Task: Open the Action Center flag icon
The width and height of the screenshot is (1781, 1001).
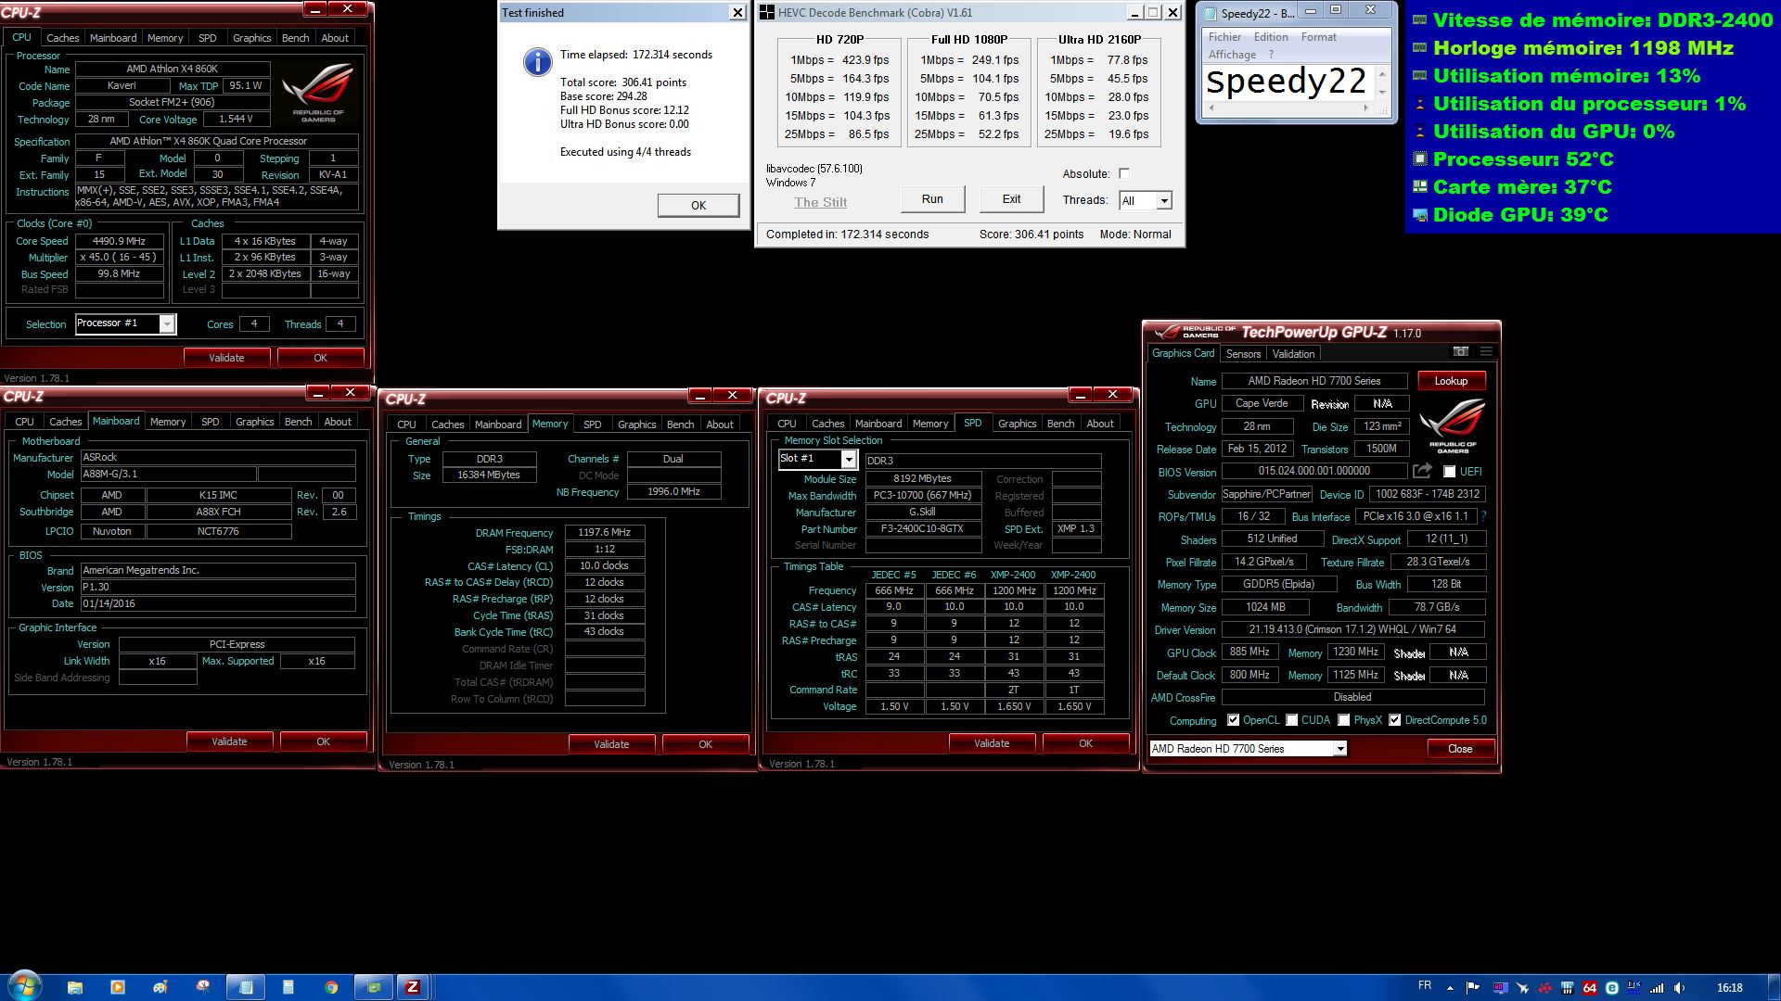Action: pyautogui.click(x=1472, y=987)
